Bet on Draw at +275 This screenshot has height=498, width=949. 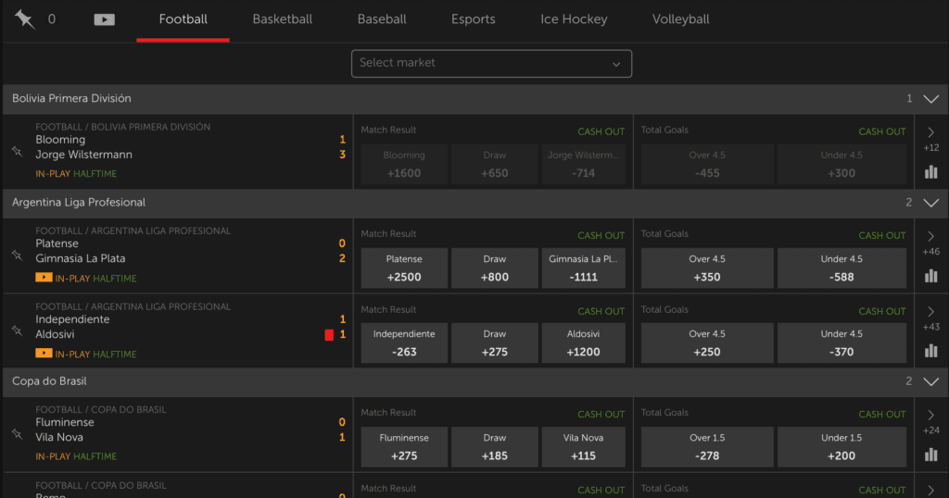tap(495, 343)
